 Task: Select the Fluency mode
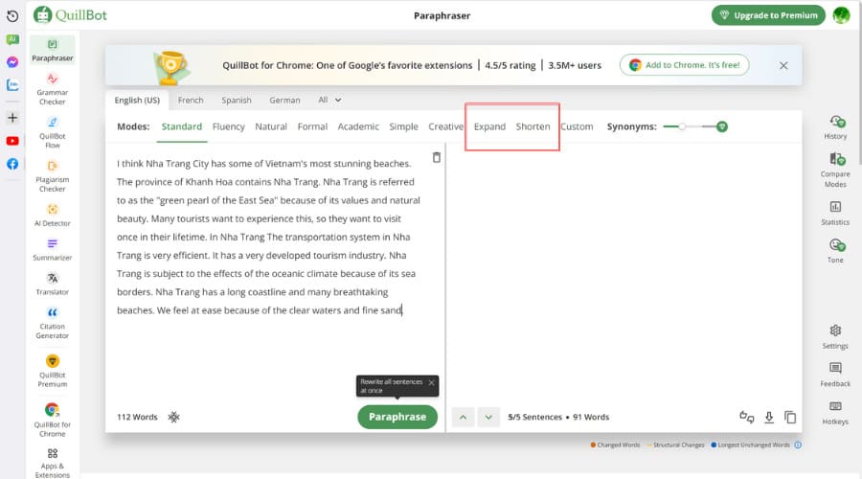[x=229, y=126]
